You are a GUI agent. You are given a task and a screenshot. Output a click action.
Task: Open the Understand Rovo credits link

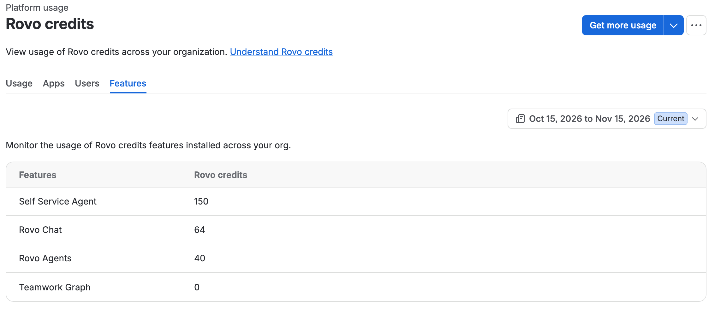281,52
